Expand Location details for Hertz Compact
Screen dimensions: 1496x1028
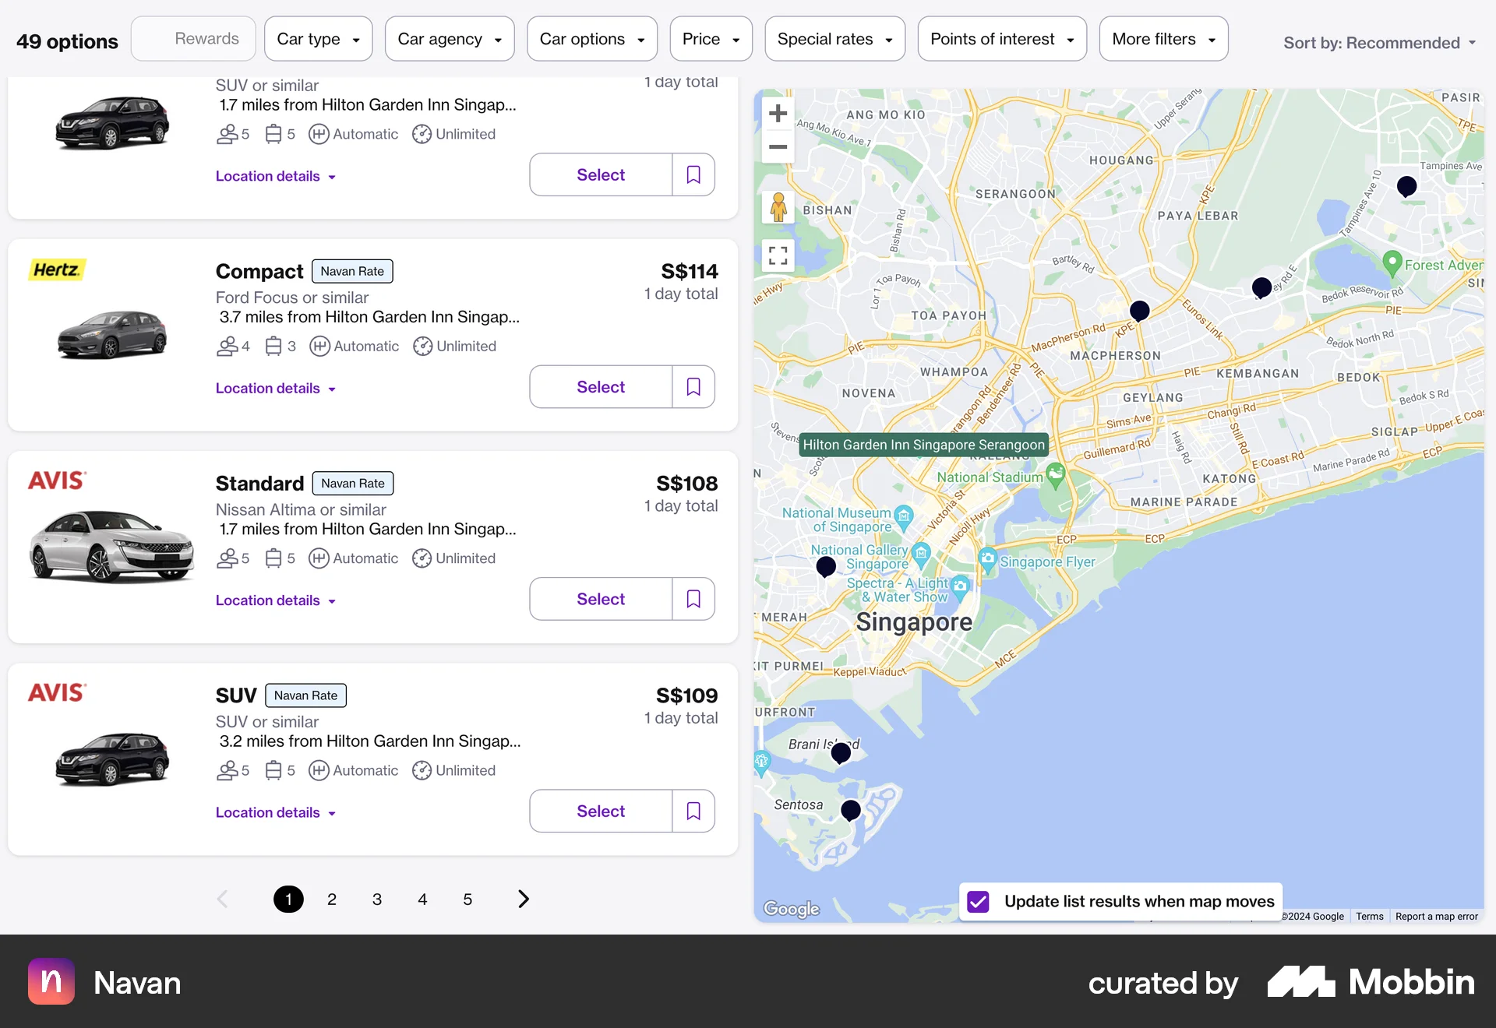tap(276, 388)
